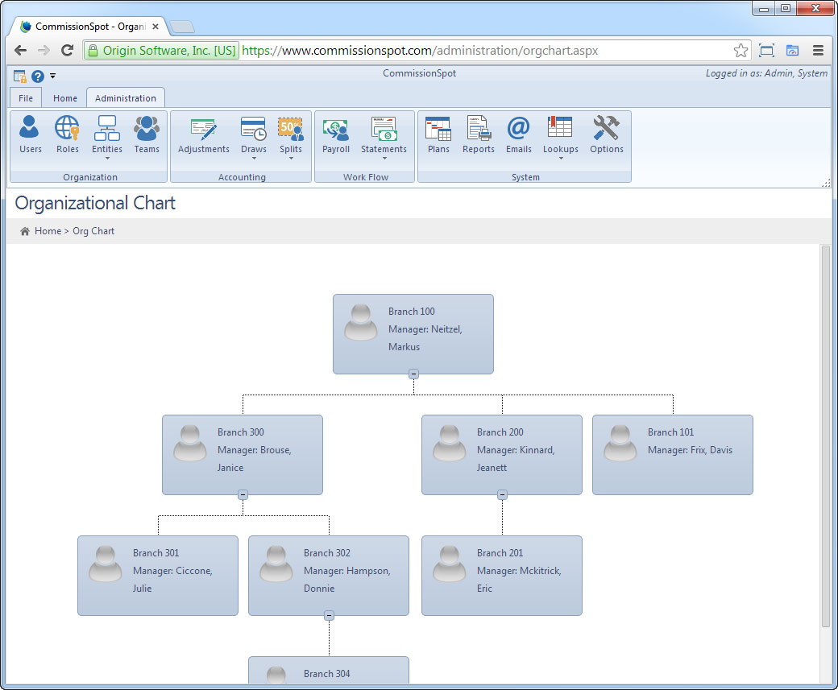This screenshot has width=838, height=690.
Task: Open the Splits 50% icon
Action: click(x=291, y=129)
